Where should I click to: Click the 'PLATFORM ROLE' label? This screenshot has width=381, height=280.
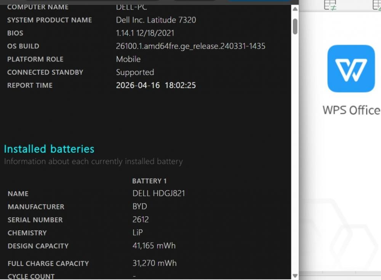click(x=35, y=59)
